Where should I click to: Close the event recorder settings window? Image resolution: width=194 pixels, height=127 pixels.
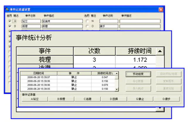(x=161, y=9)
